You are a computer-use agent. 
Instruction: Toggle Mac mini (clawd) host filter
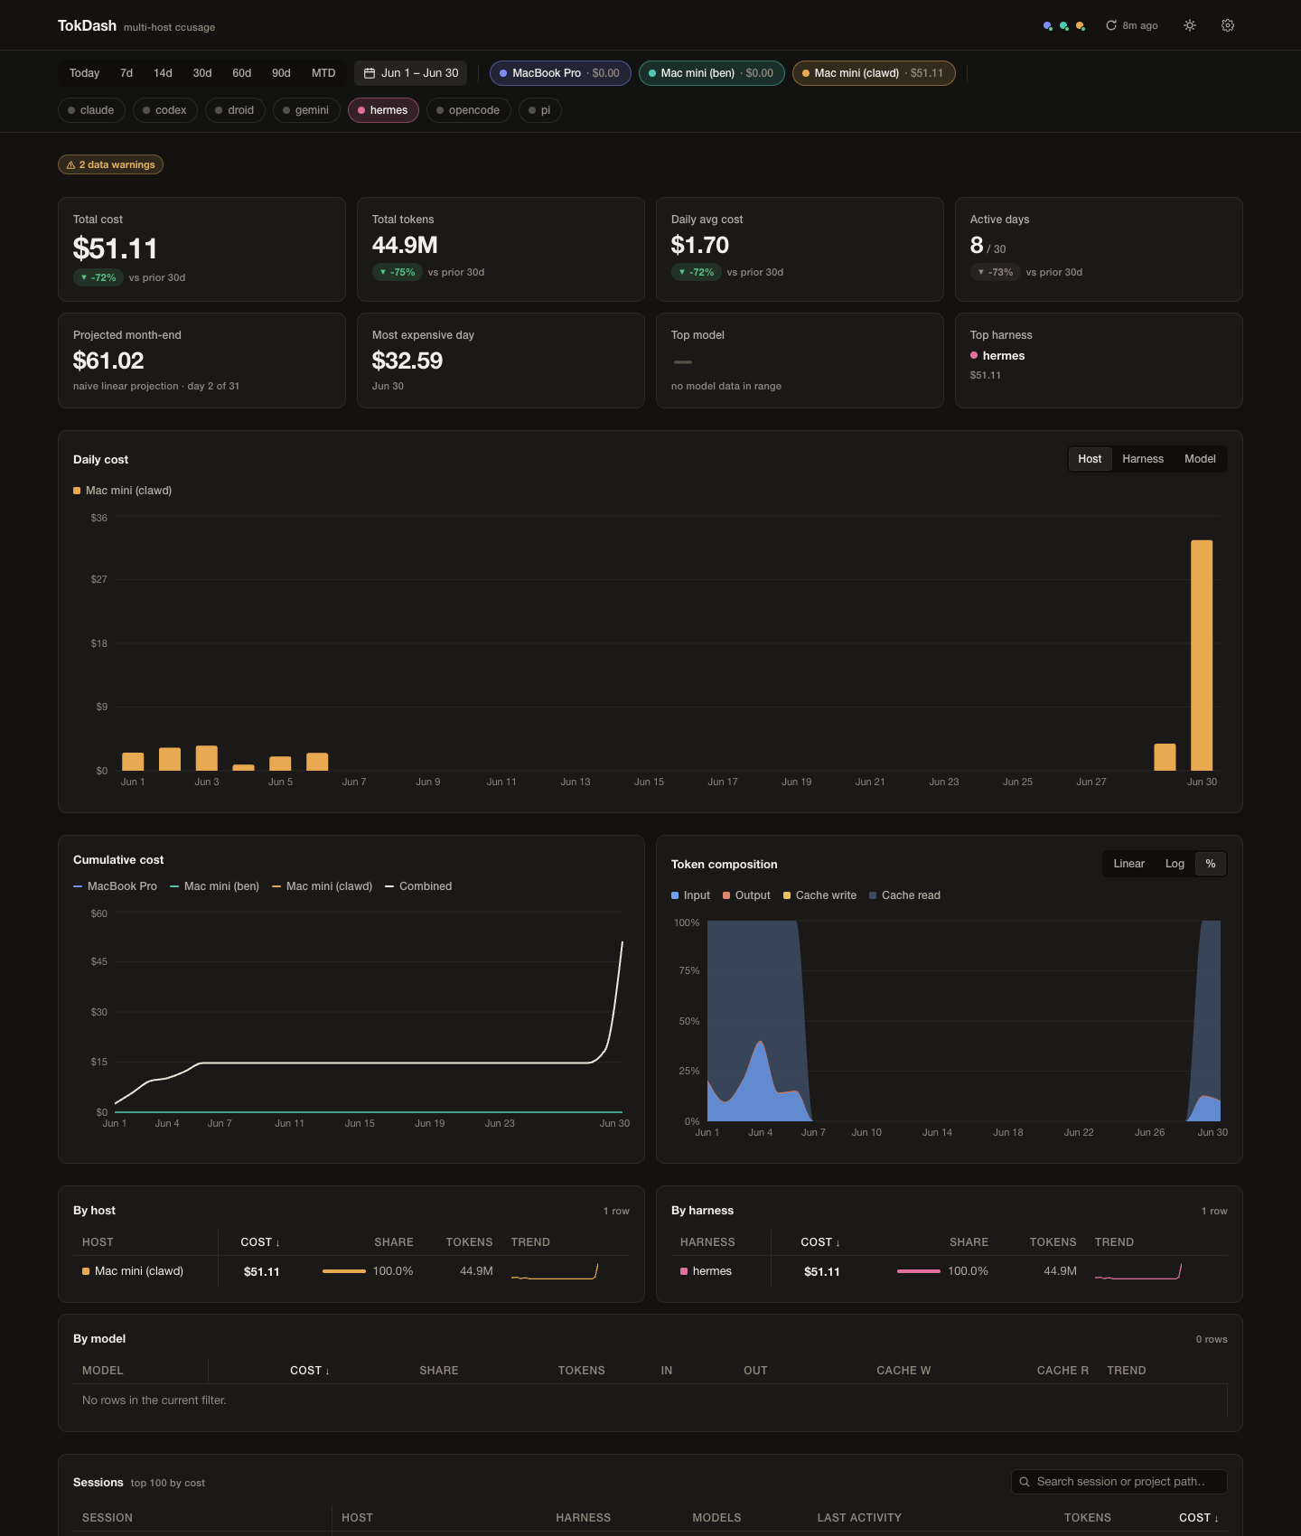(874, 73)
